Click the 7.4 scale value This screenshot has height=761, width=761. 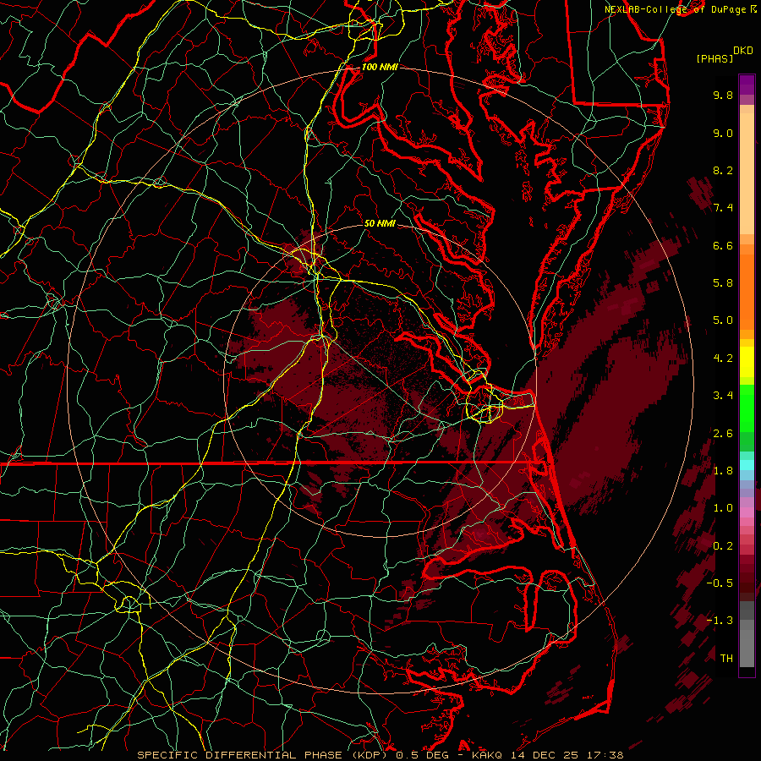(x=723, y=208)
